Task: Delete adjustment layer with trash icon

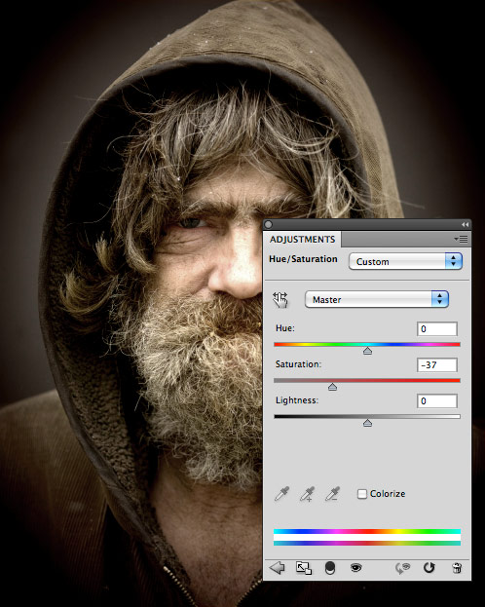Action: pos(457,568)
